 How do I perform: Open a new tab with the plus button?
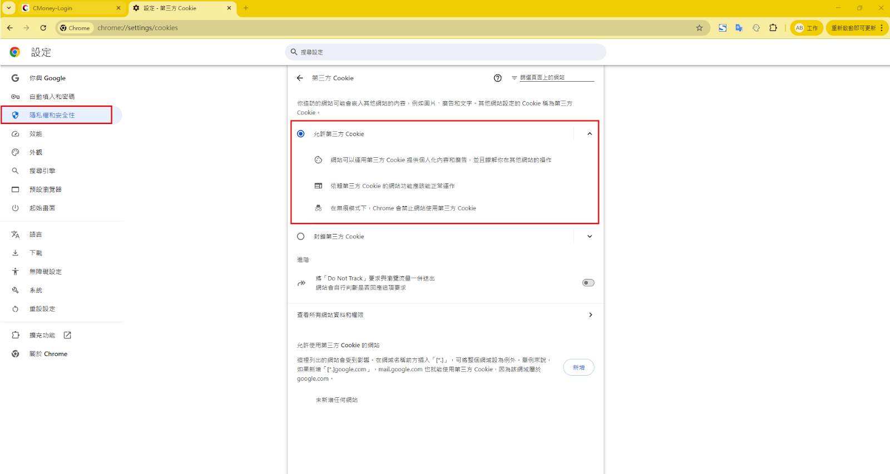coord(246,8)
